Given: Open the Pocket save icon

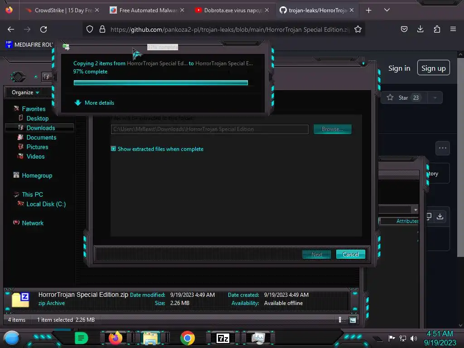Looking at the screenshot, I should tap(404, 29).
